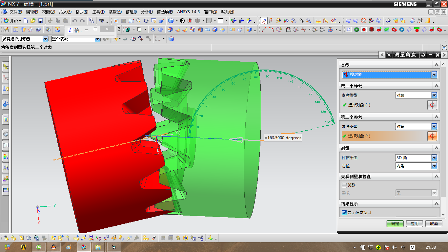
Task: Collapse the 结果显示 section
Action: [x=437, y=204]
